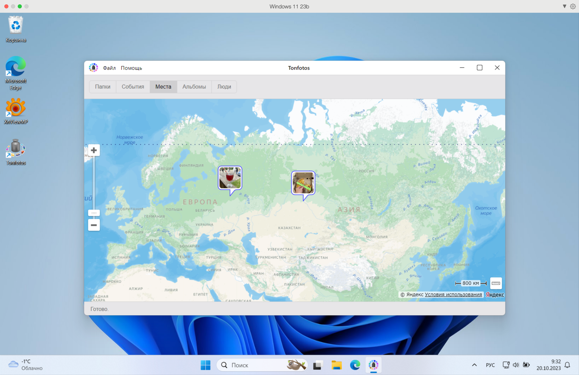579x375 pixels.
Task: Open the network status tray icon
Action: (x=506, y=365)
